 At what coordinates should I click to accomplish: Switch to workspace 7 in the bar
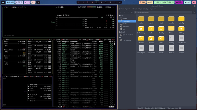click(106, 2)
